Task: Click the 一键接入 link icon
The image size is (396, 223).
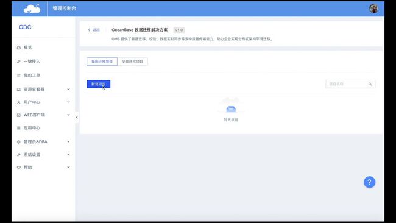Action: pos(19,62)
